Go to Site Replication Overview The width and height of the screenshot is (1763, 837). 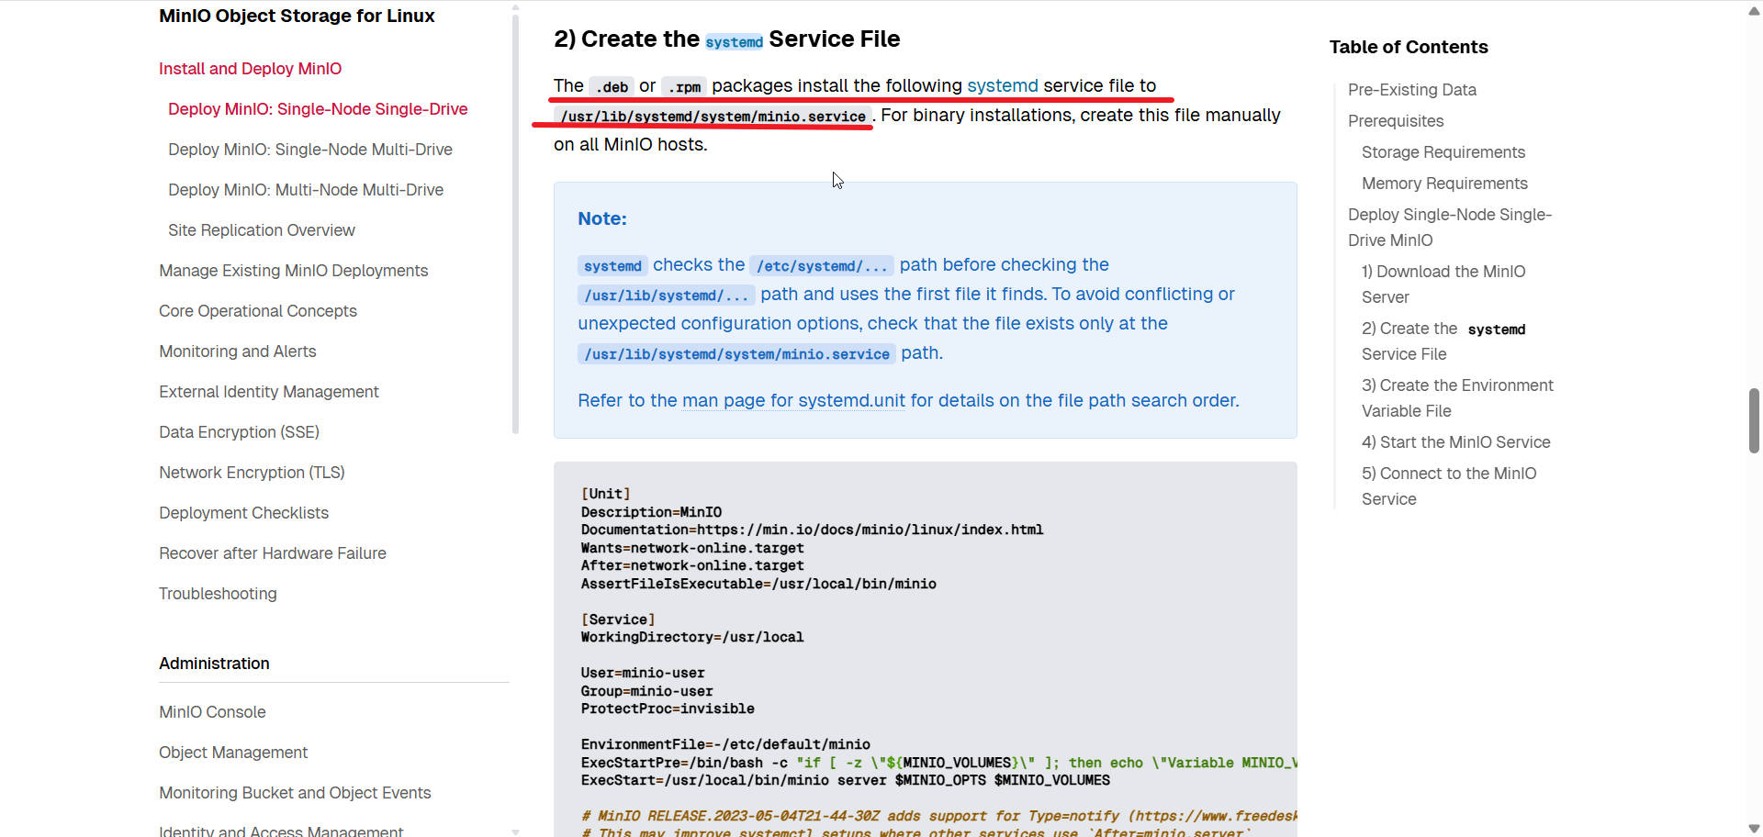click(262, 230)
